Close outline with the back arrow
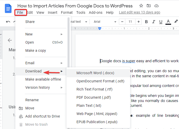This screenshot has height=129, width=179. click(10, 40)
